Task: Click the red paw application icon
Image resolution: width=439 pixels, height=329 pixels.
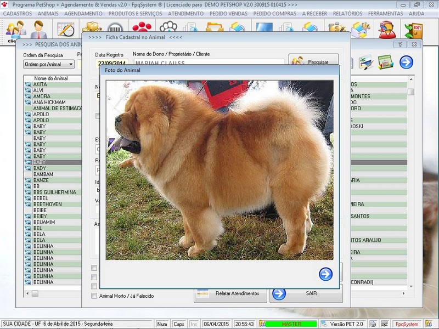Action: tap(4, 4)
